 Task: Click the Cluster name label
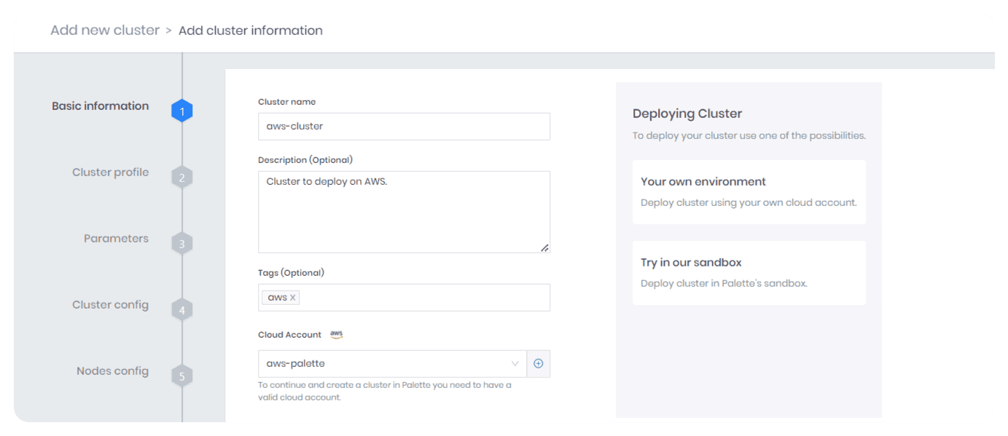tap(287, 102)
